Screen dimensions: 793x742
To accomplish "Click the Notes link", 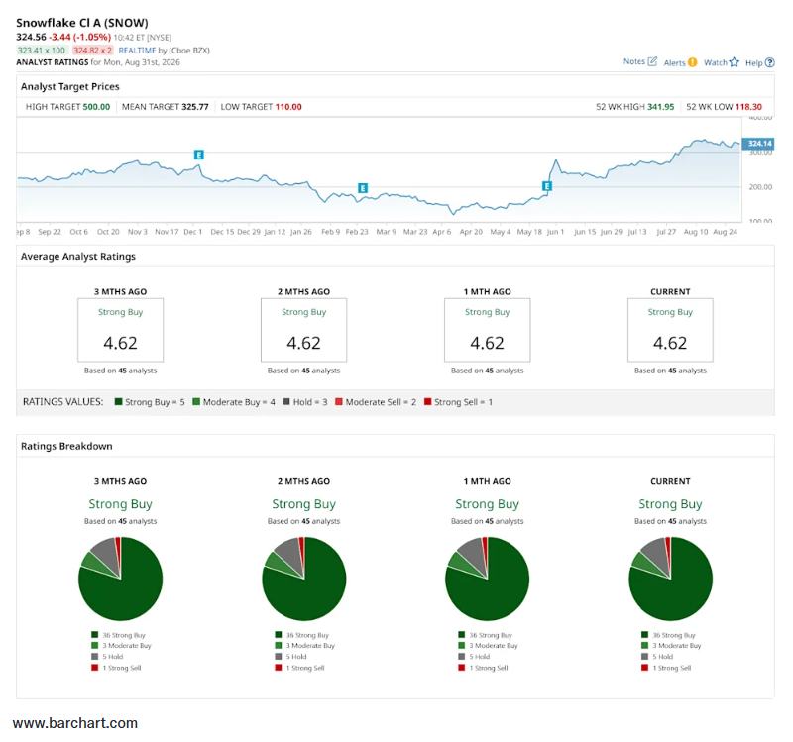I will click(633, 61).
